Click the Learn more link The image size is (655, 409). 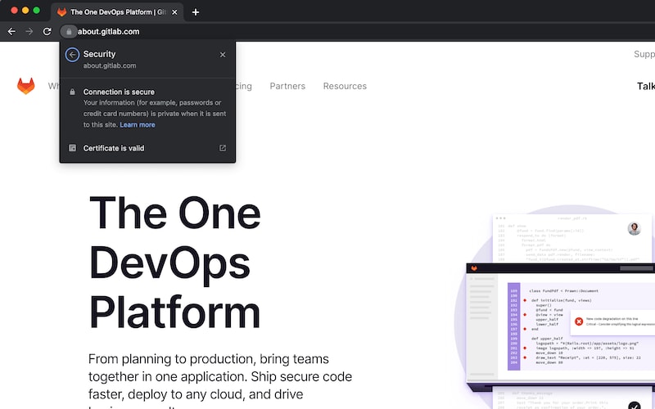[138, 125]
